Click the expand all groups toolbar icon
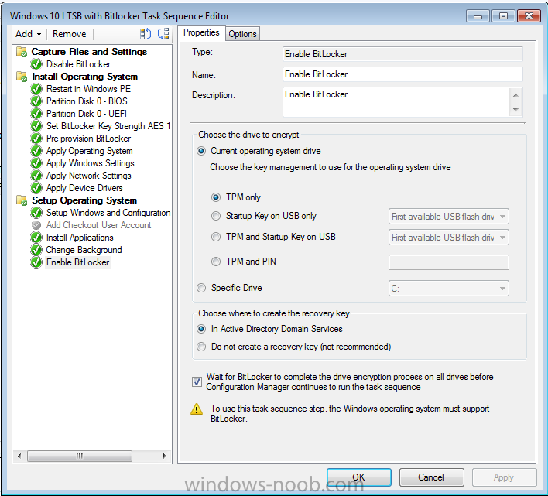Image resolution: width=548 pixels, height=496 pixels. pyautogui.click(x=146, y=34)
